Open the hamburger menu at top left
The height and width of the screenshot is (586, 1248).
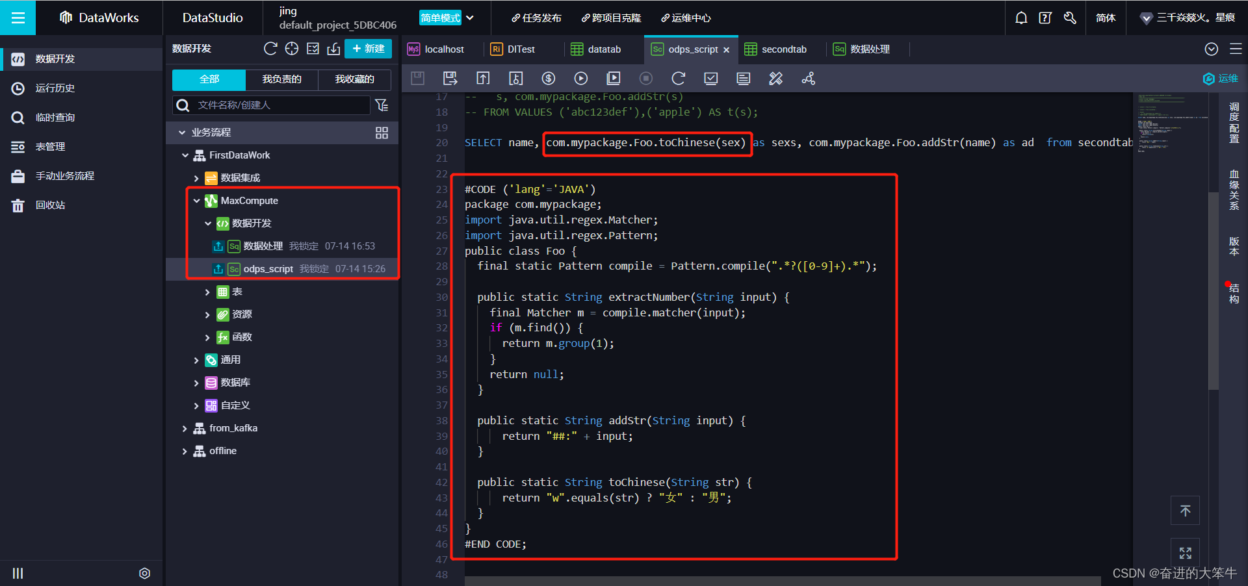click(18, 18)
